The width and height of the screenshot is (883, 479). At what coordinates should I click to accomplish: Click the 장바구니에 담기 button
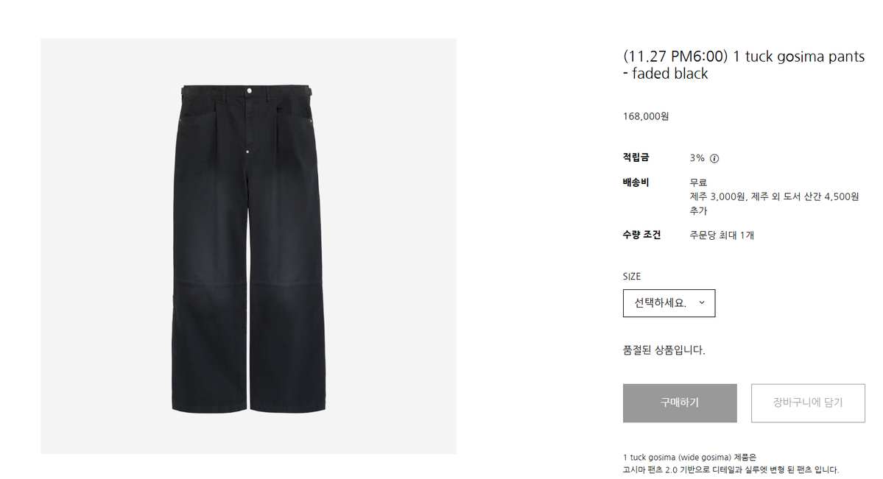808,403
